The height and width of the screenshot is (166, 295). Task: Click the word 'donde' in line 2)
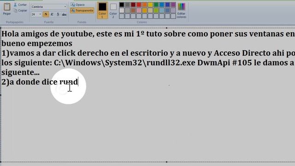28,82
